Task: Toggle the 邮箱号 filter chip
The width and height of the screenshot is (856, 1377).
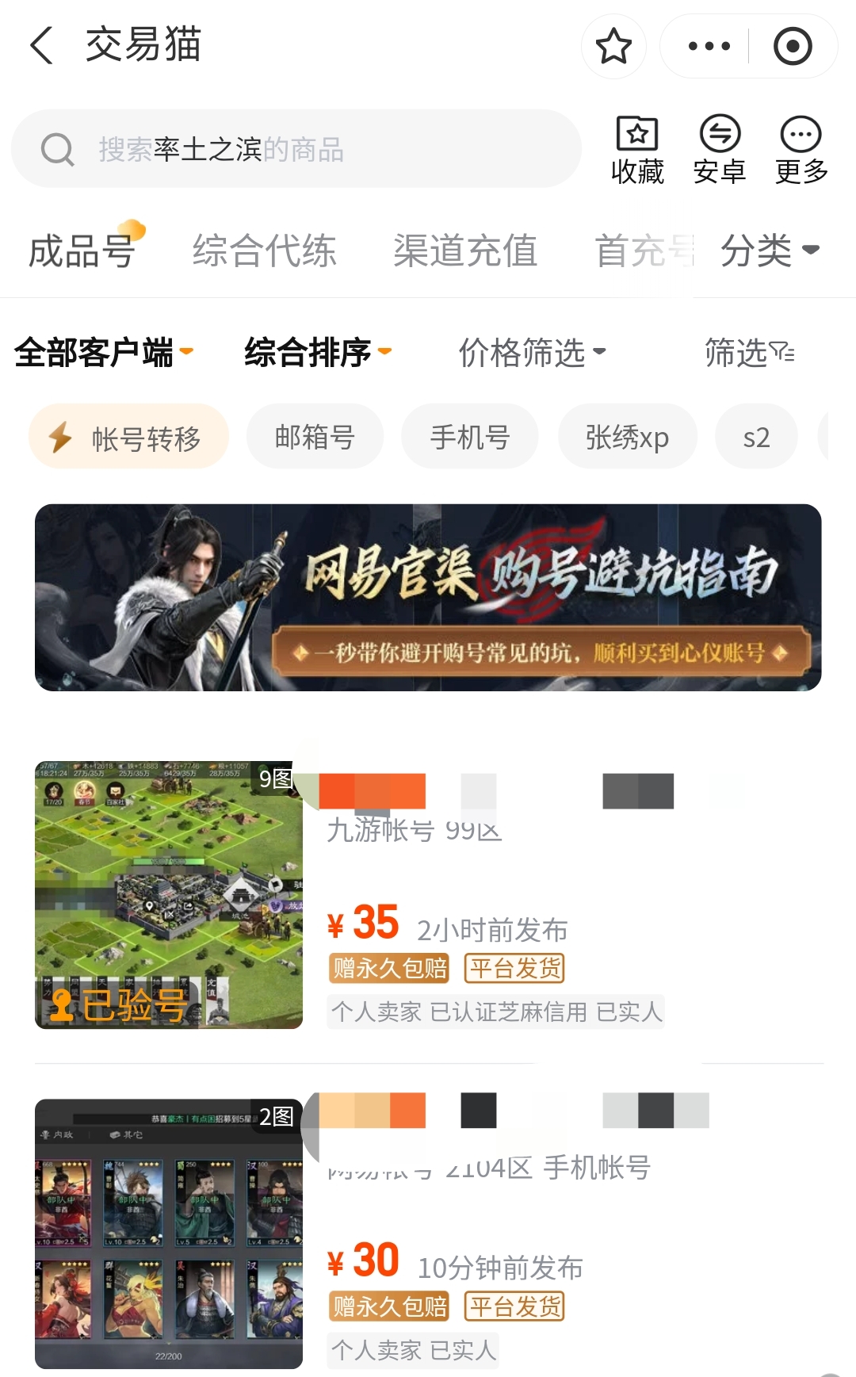Action: pyautogui.click(x=315, y=437)
